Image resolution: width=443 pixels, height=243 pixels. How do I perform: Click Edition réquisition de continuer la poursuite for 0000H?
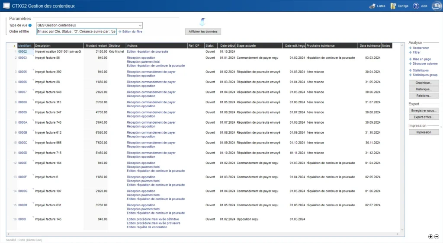(156, 213)
